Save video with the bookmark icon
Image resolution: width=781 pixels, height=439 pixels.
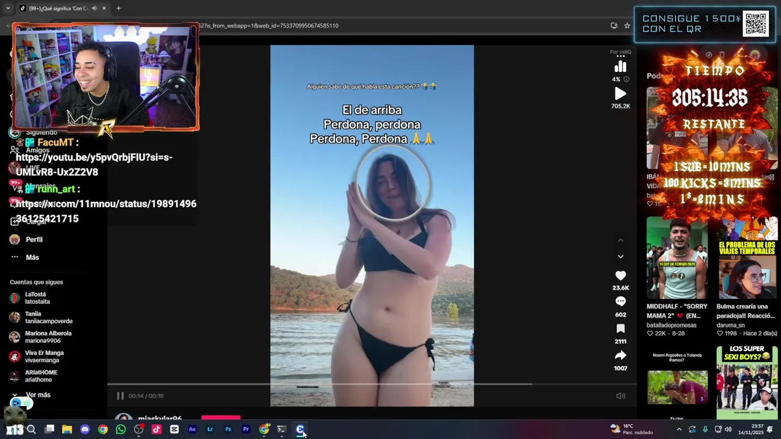point(621,328)
